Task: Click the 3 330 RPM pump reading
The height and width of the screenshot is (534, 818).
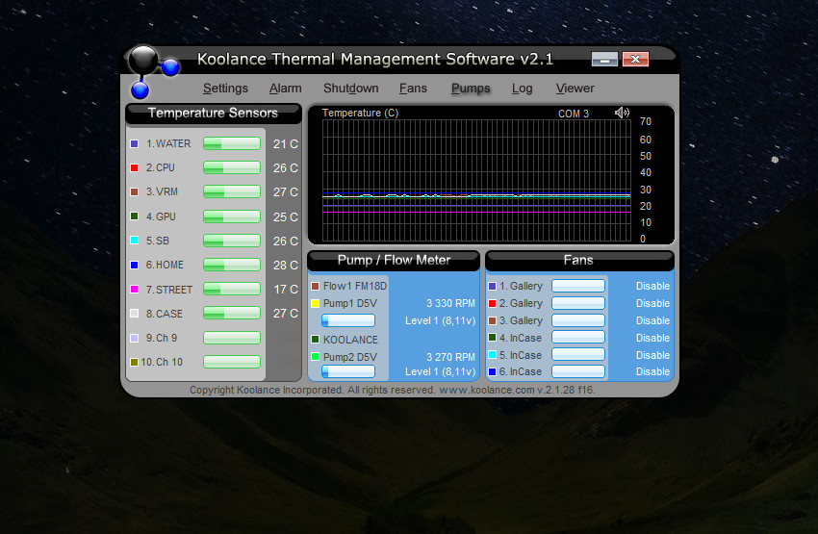Action: (x=450, y=303)
